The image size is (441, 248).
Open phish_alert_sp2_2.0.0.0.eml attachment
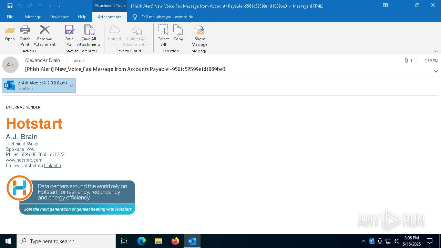pyautogui.click(x=35, y=85)
